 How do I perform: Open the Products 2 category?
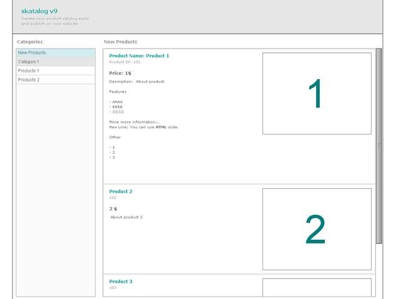pyautogui.click(x=55, y=80)
